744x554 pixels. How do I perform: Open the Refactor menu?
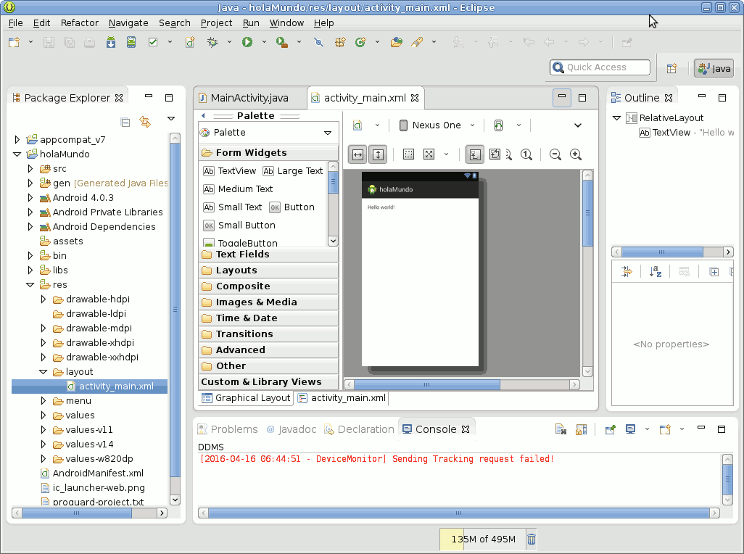79,22
